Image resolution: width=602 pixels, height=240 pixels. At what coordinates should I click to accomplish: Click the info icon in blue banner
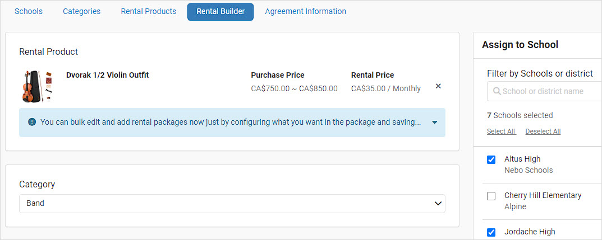32,122
